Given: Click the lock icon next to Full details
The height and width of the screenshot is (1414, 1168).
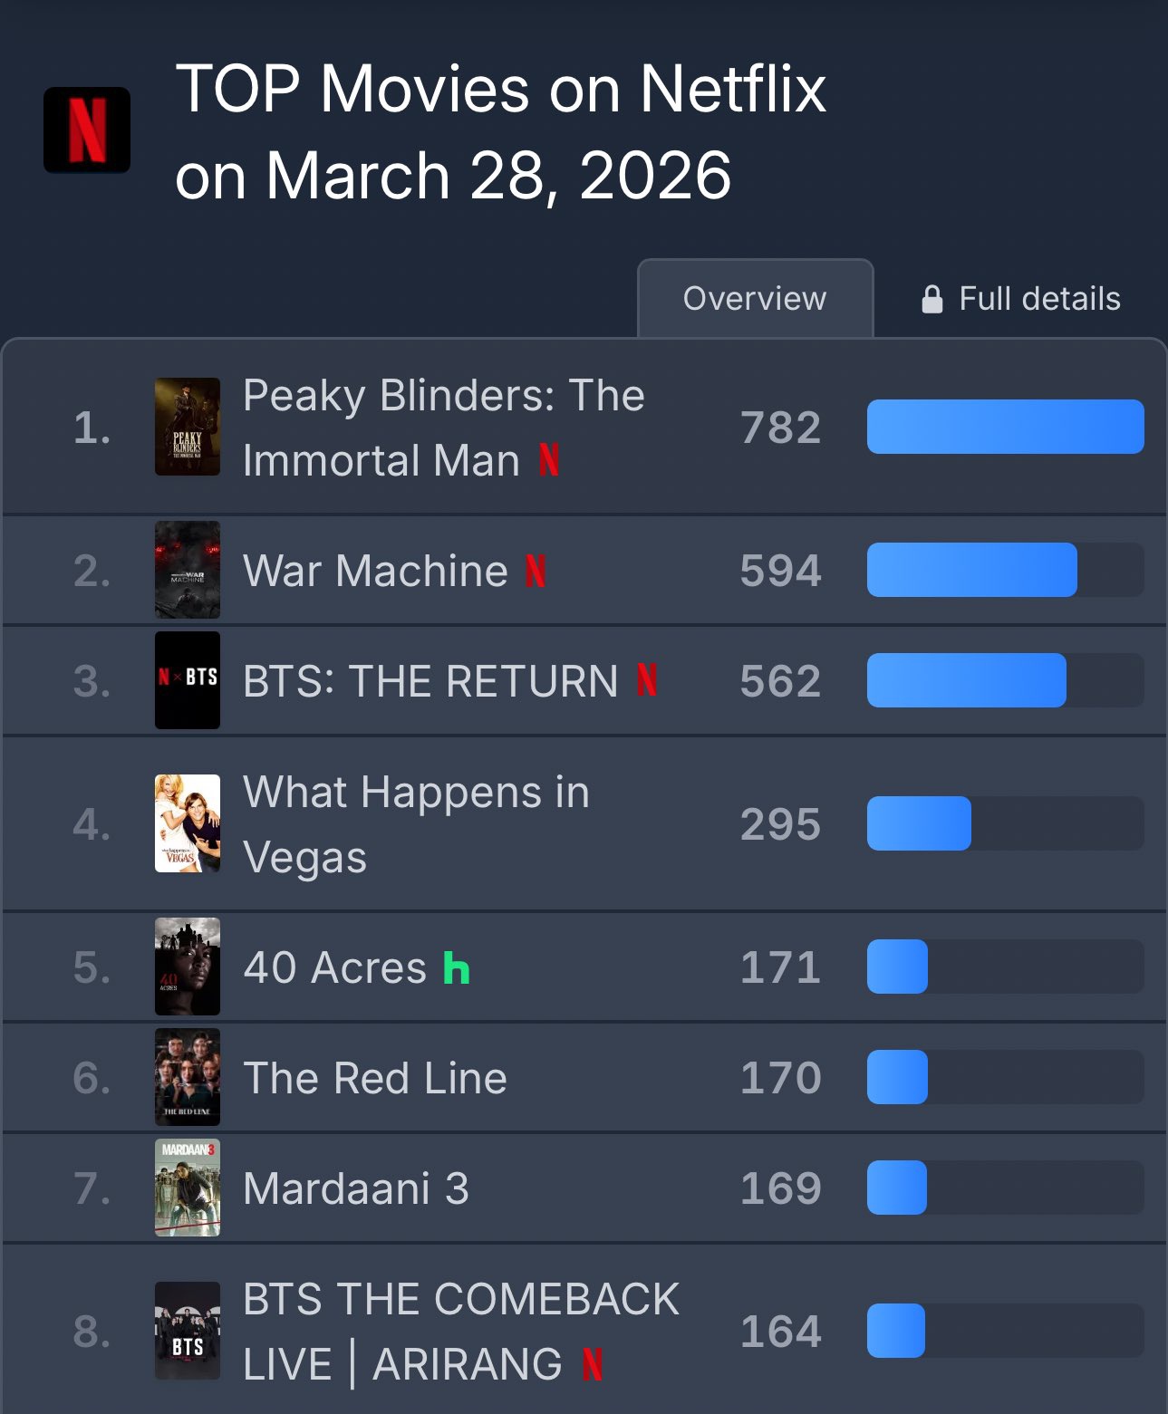Looking at the screenshot, I should [932, 299].
